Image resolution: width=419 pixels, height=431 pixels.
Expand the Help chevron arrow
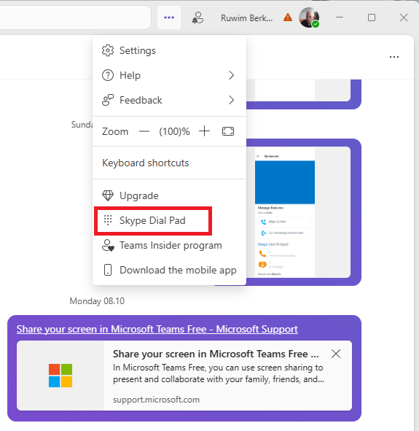click(x=231, y=75)
